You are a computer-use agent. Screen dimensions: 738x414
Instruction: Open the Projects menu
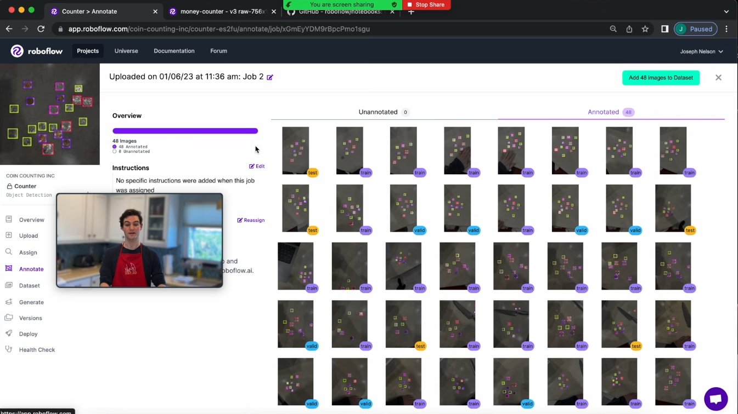pyautogui.click(x=88, y=51)
